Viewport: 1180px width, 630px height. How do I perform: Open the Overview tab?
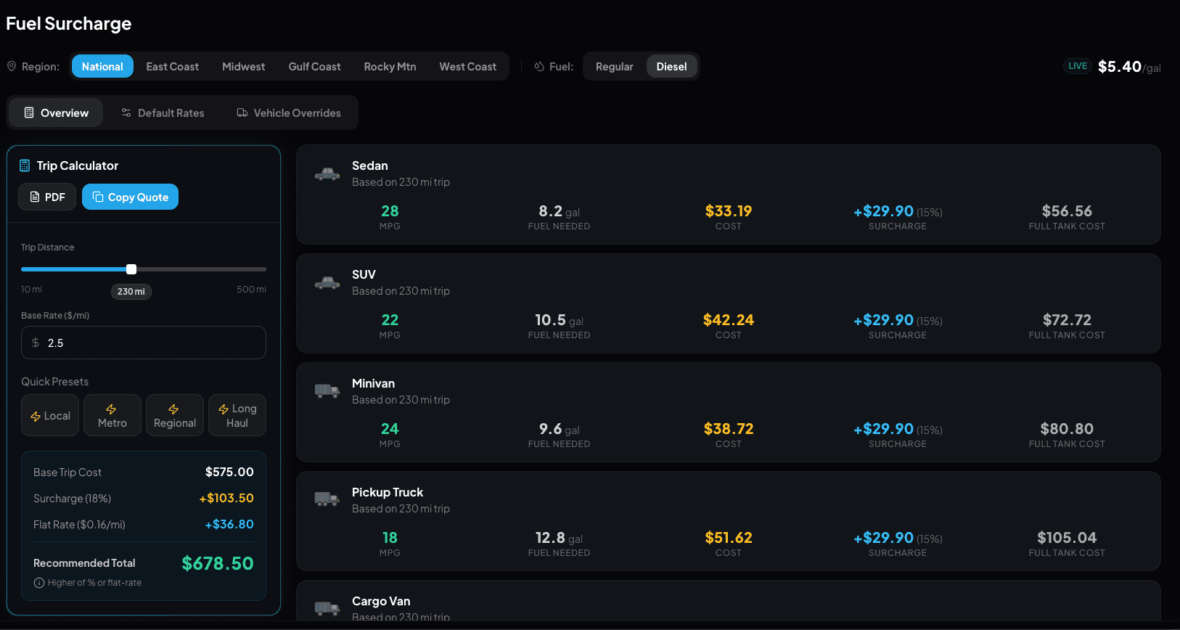(x=56, y=112)
